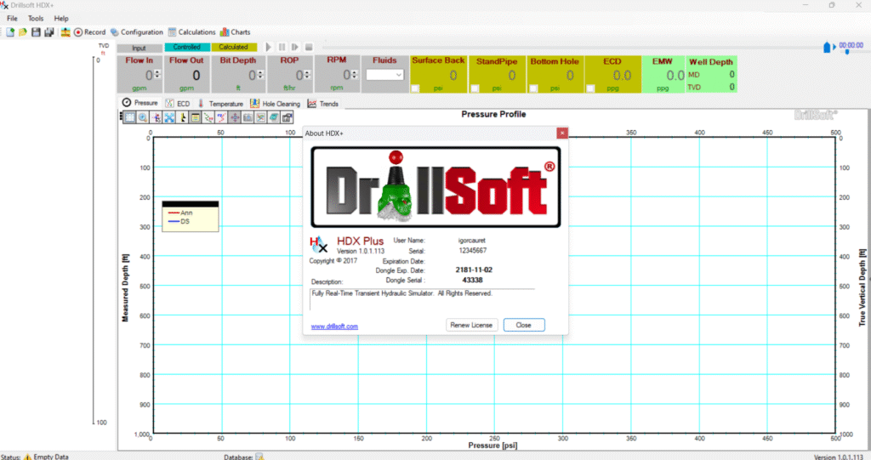The width and height of the screenshot is (871, 460).
Task: Click the Pause simulation button
Action: (x=282, y=48)
